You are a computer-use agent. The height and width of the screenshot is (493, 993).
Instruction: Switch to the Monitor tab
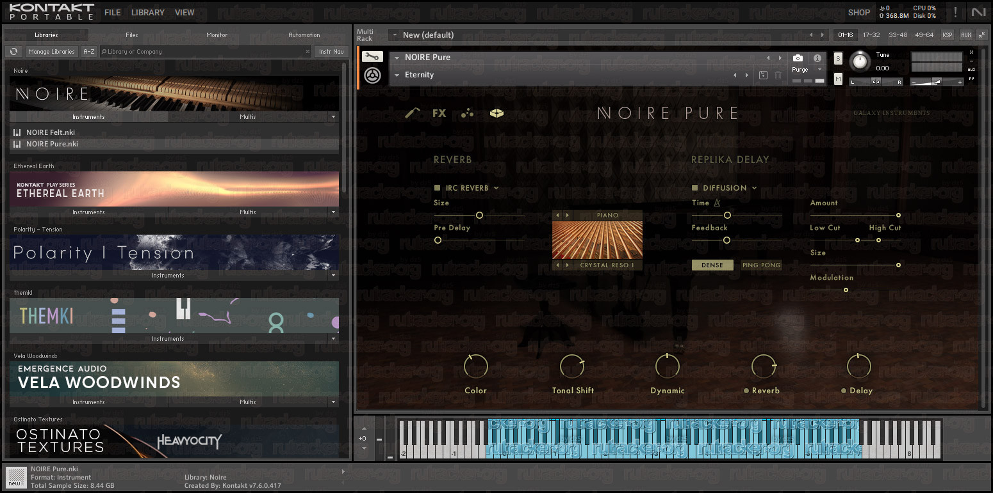pyautogui.click(x=217, y=35)
